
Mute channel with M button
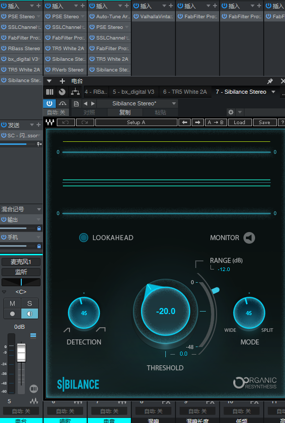[x=13, y=303]
